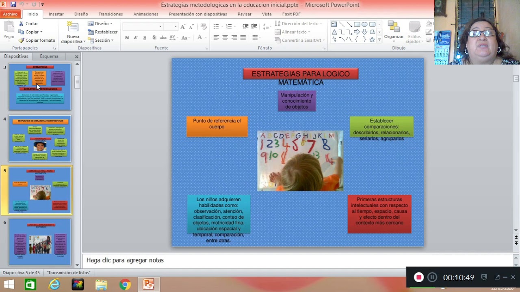Click Restablecer slide button
520x292 pixels.
point(103,32)
